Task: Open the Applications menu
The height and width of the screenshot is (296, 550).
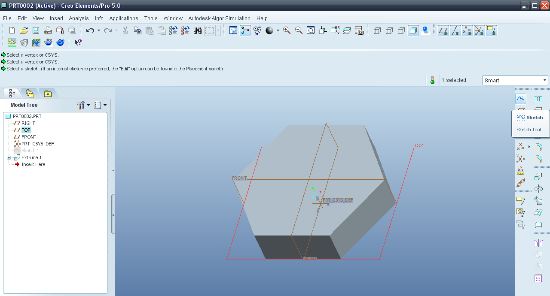Action: (124, 18)
